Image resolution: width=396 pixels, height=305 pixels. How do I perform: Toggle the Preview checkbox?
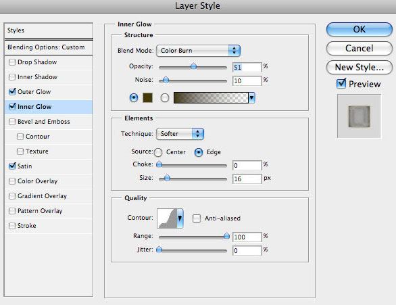click(341, 83)
